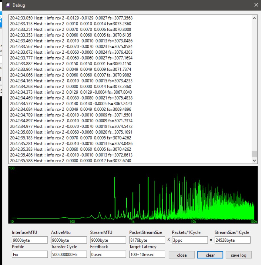Viewport: 261px width, 265px height.
Task: Select the PacketStreamSize 8176byte field
Action: coord(147,240)
